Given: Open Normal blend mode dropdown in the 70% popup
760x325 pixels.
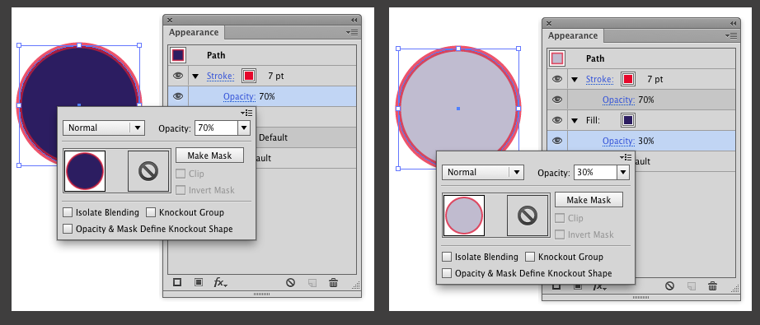Looking at the screenshot, I should tap(104, 128).
